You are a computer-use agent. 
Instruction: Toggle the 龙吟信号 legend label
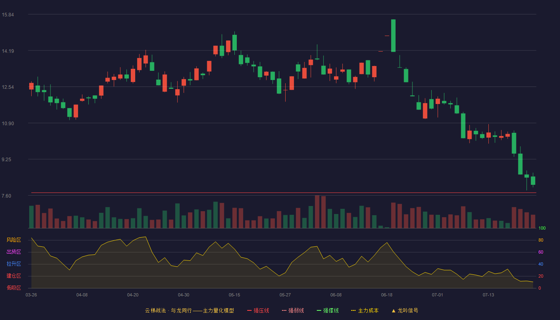coord(408,310)
